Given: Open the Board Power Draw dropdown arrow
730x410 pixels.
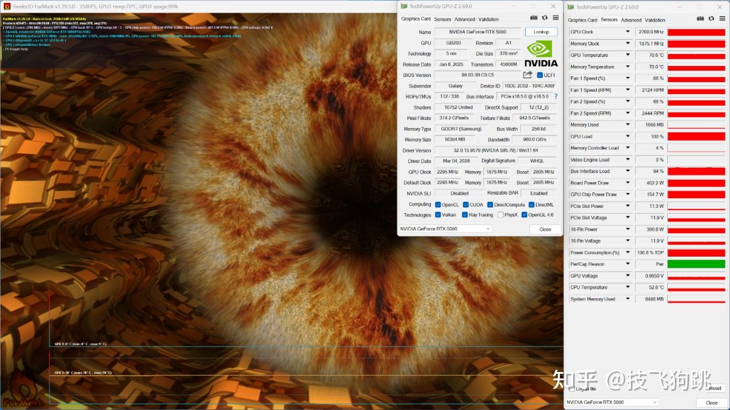Looking at the screenshot, I should tap(628, 183).
